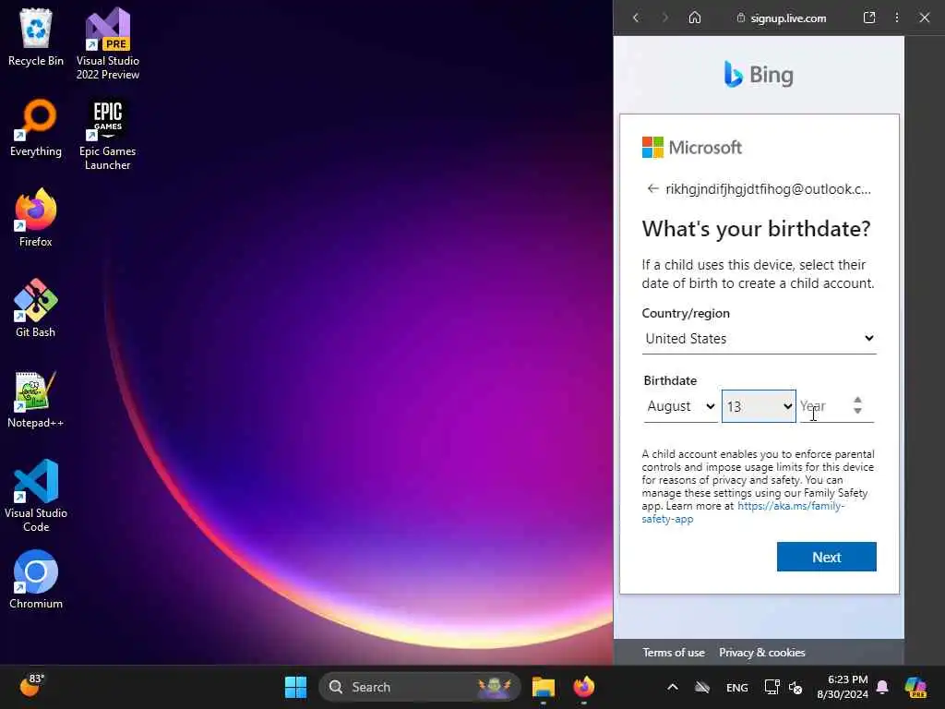Open the Recycle Bin desktop icon
945x709 pixels.
[36, 37]
